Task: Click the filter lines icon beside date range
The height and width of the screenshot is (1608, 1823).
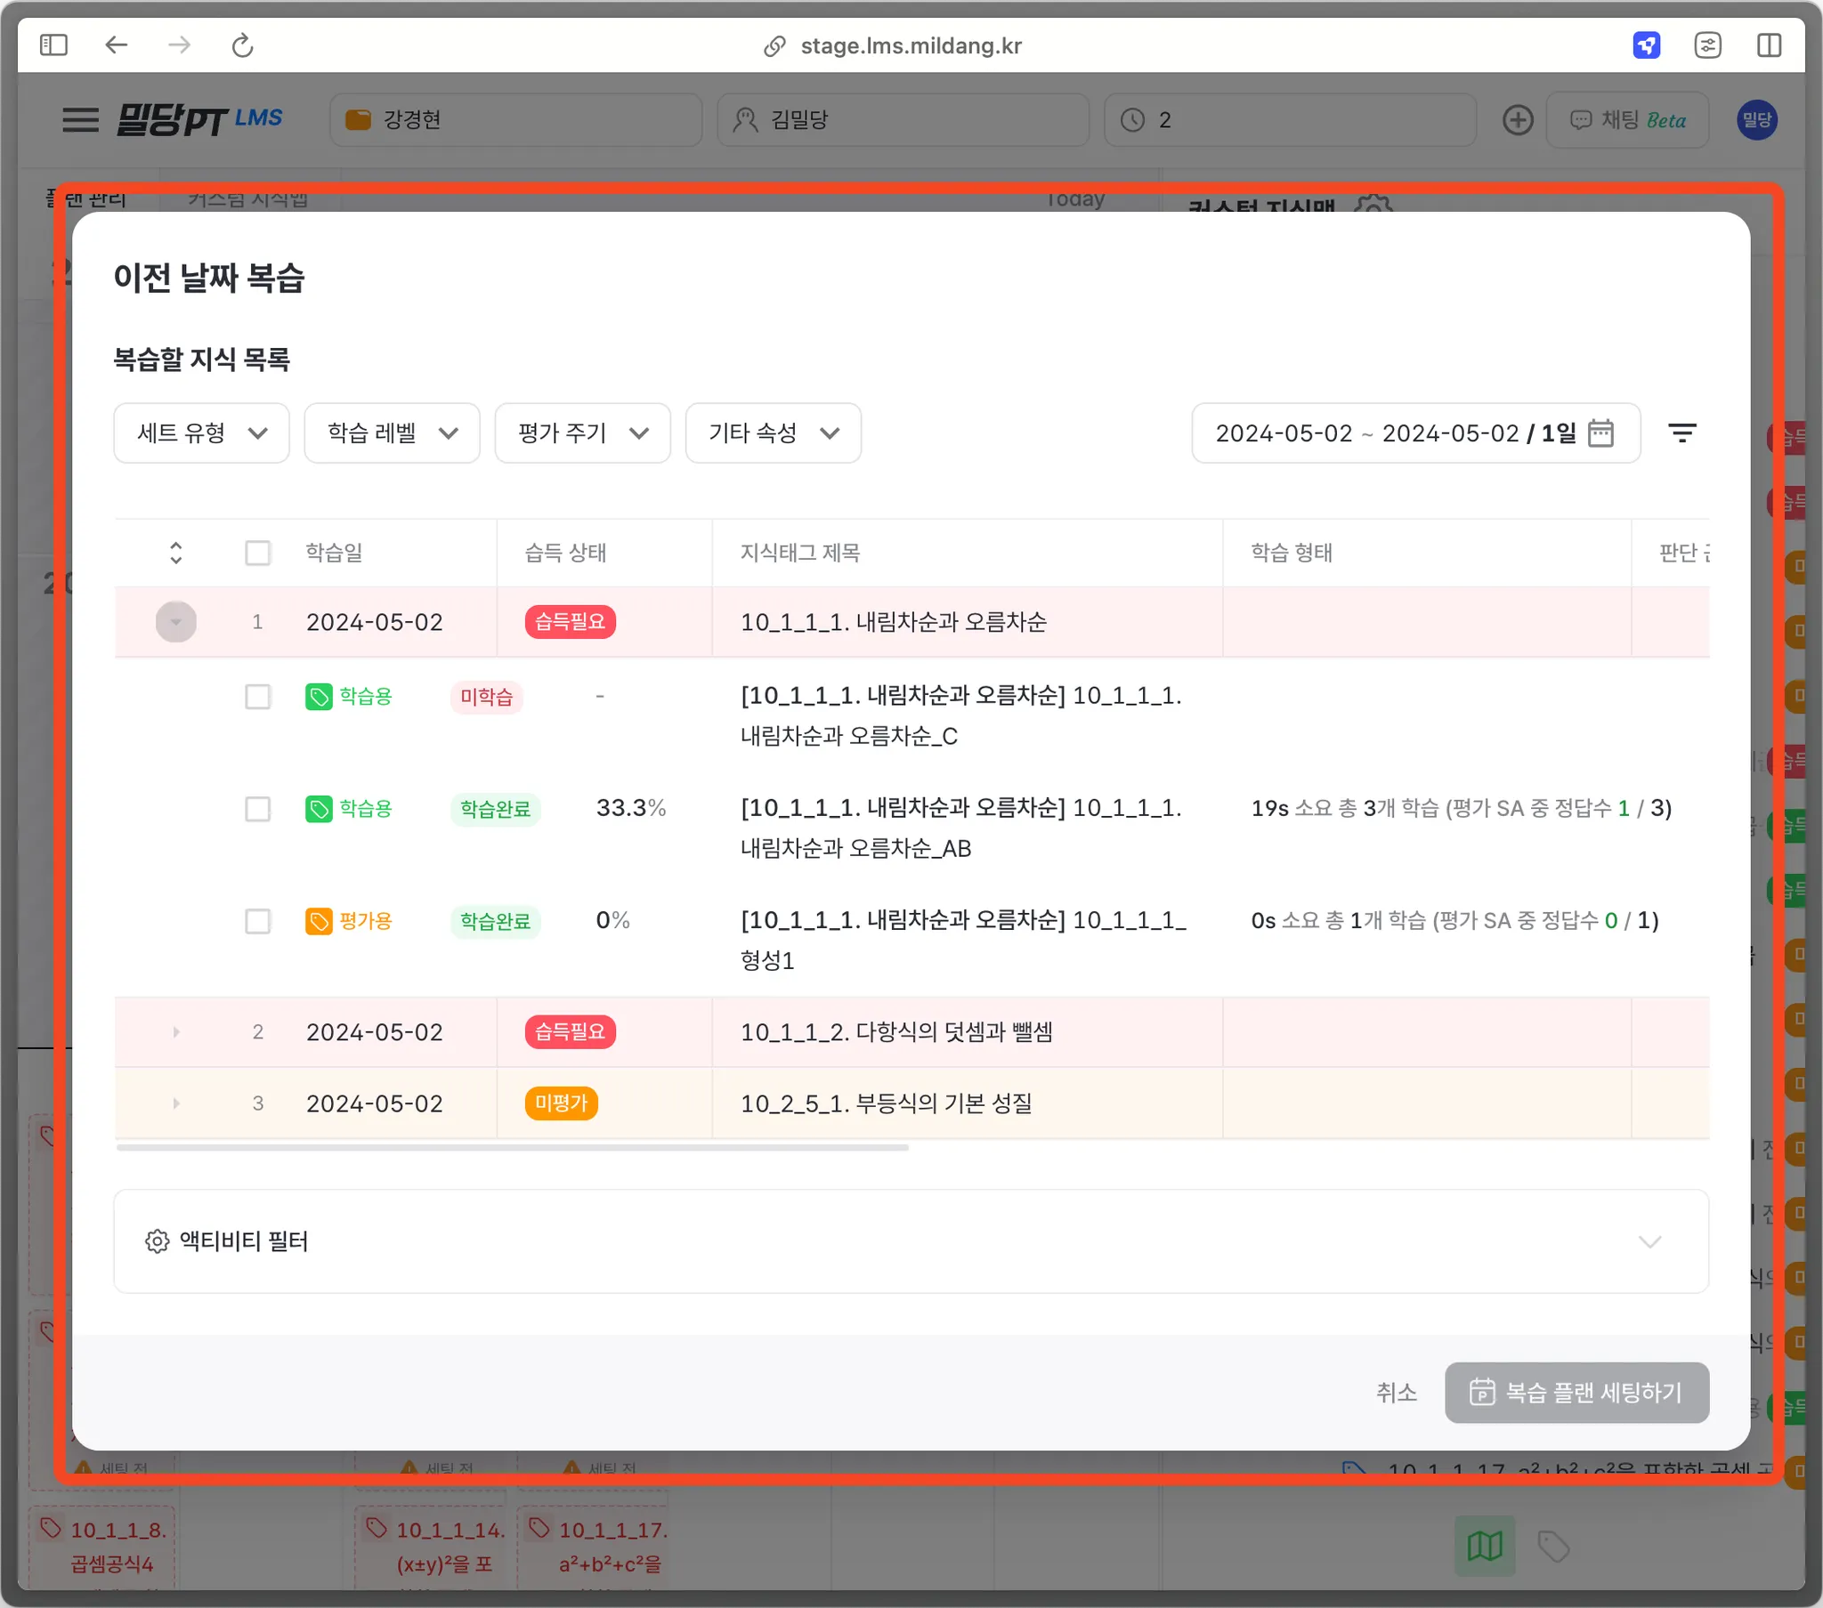Action: pyautogui.click(x=1681, y=433)
